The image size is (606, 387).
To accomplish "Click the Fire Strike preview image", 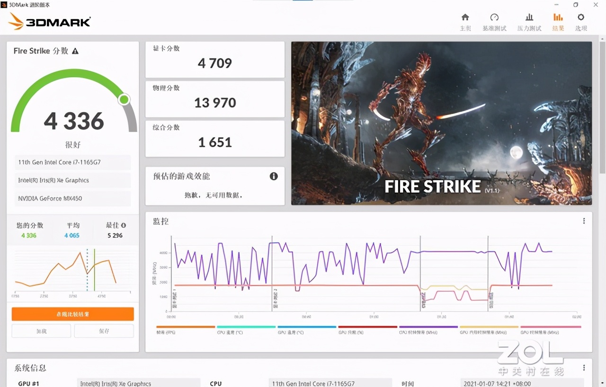I will [440, 123].
